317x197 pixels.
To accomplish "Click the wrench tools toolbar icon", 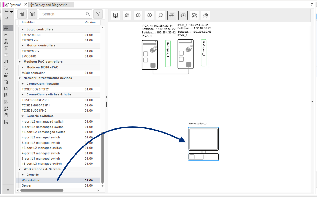I will click(194, 15).
